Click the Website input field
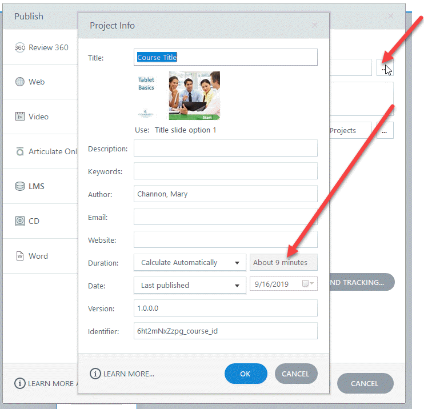This screenshot has height=409, width=424. click(x=226, y=239)
